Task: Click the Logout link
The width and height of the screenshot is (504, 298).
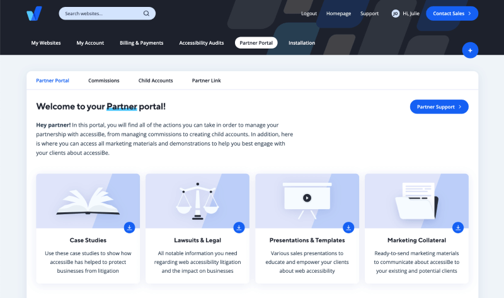Action: click(x=309, y=13)
